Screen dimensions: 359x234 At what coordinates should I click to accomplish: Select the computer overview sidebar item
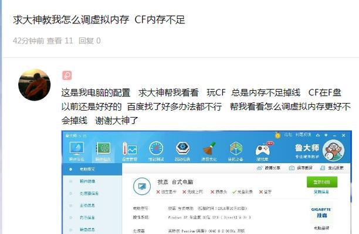pyautogui.click(x=92, y=169)
